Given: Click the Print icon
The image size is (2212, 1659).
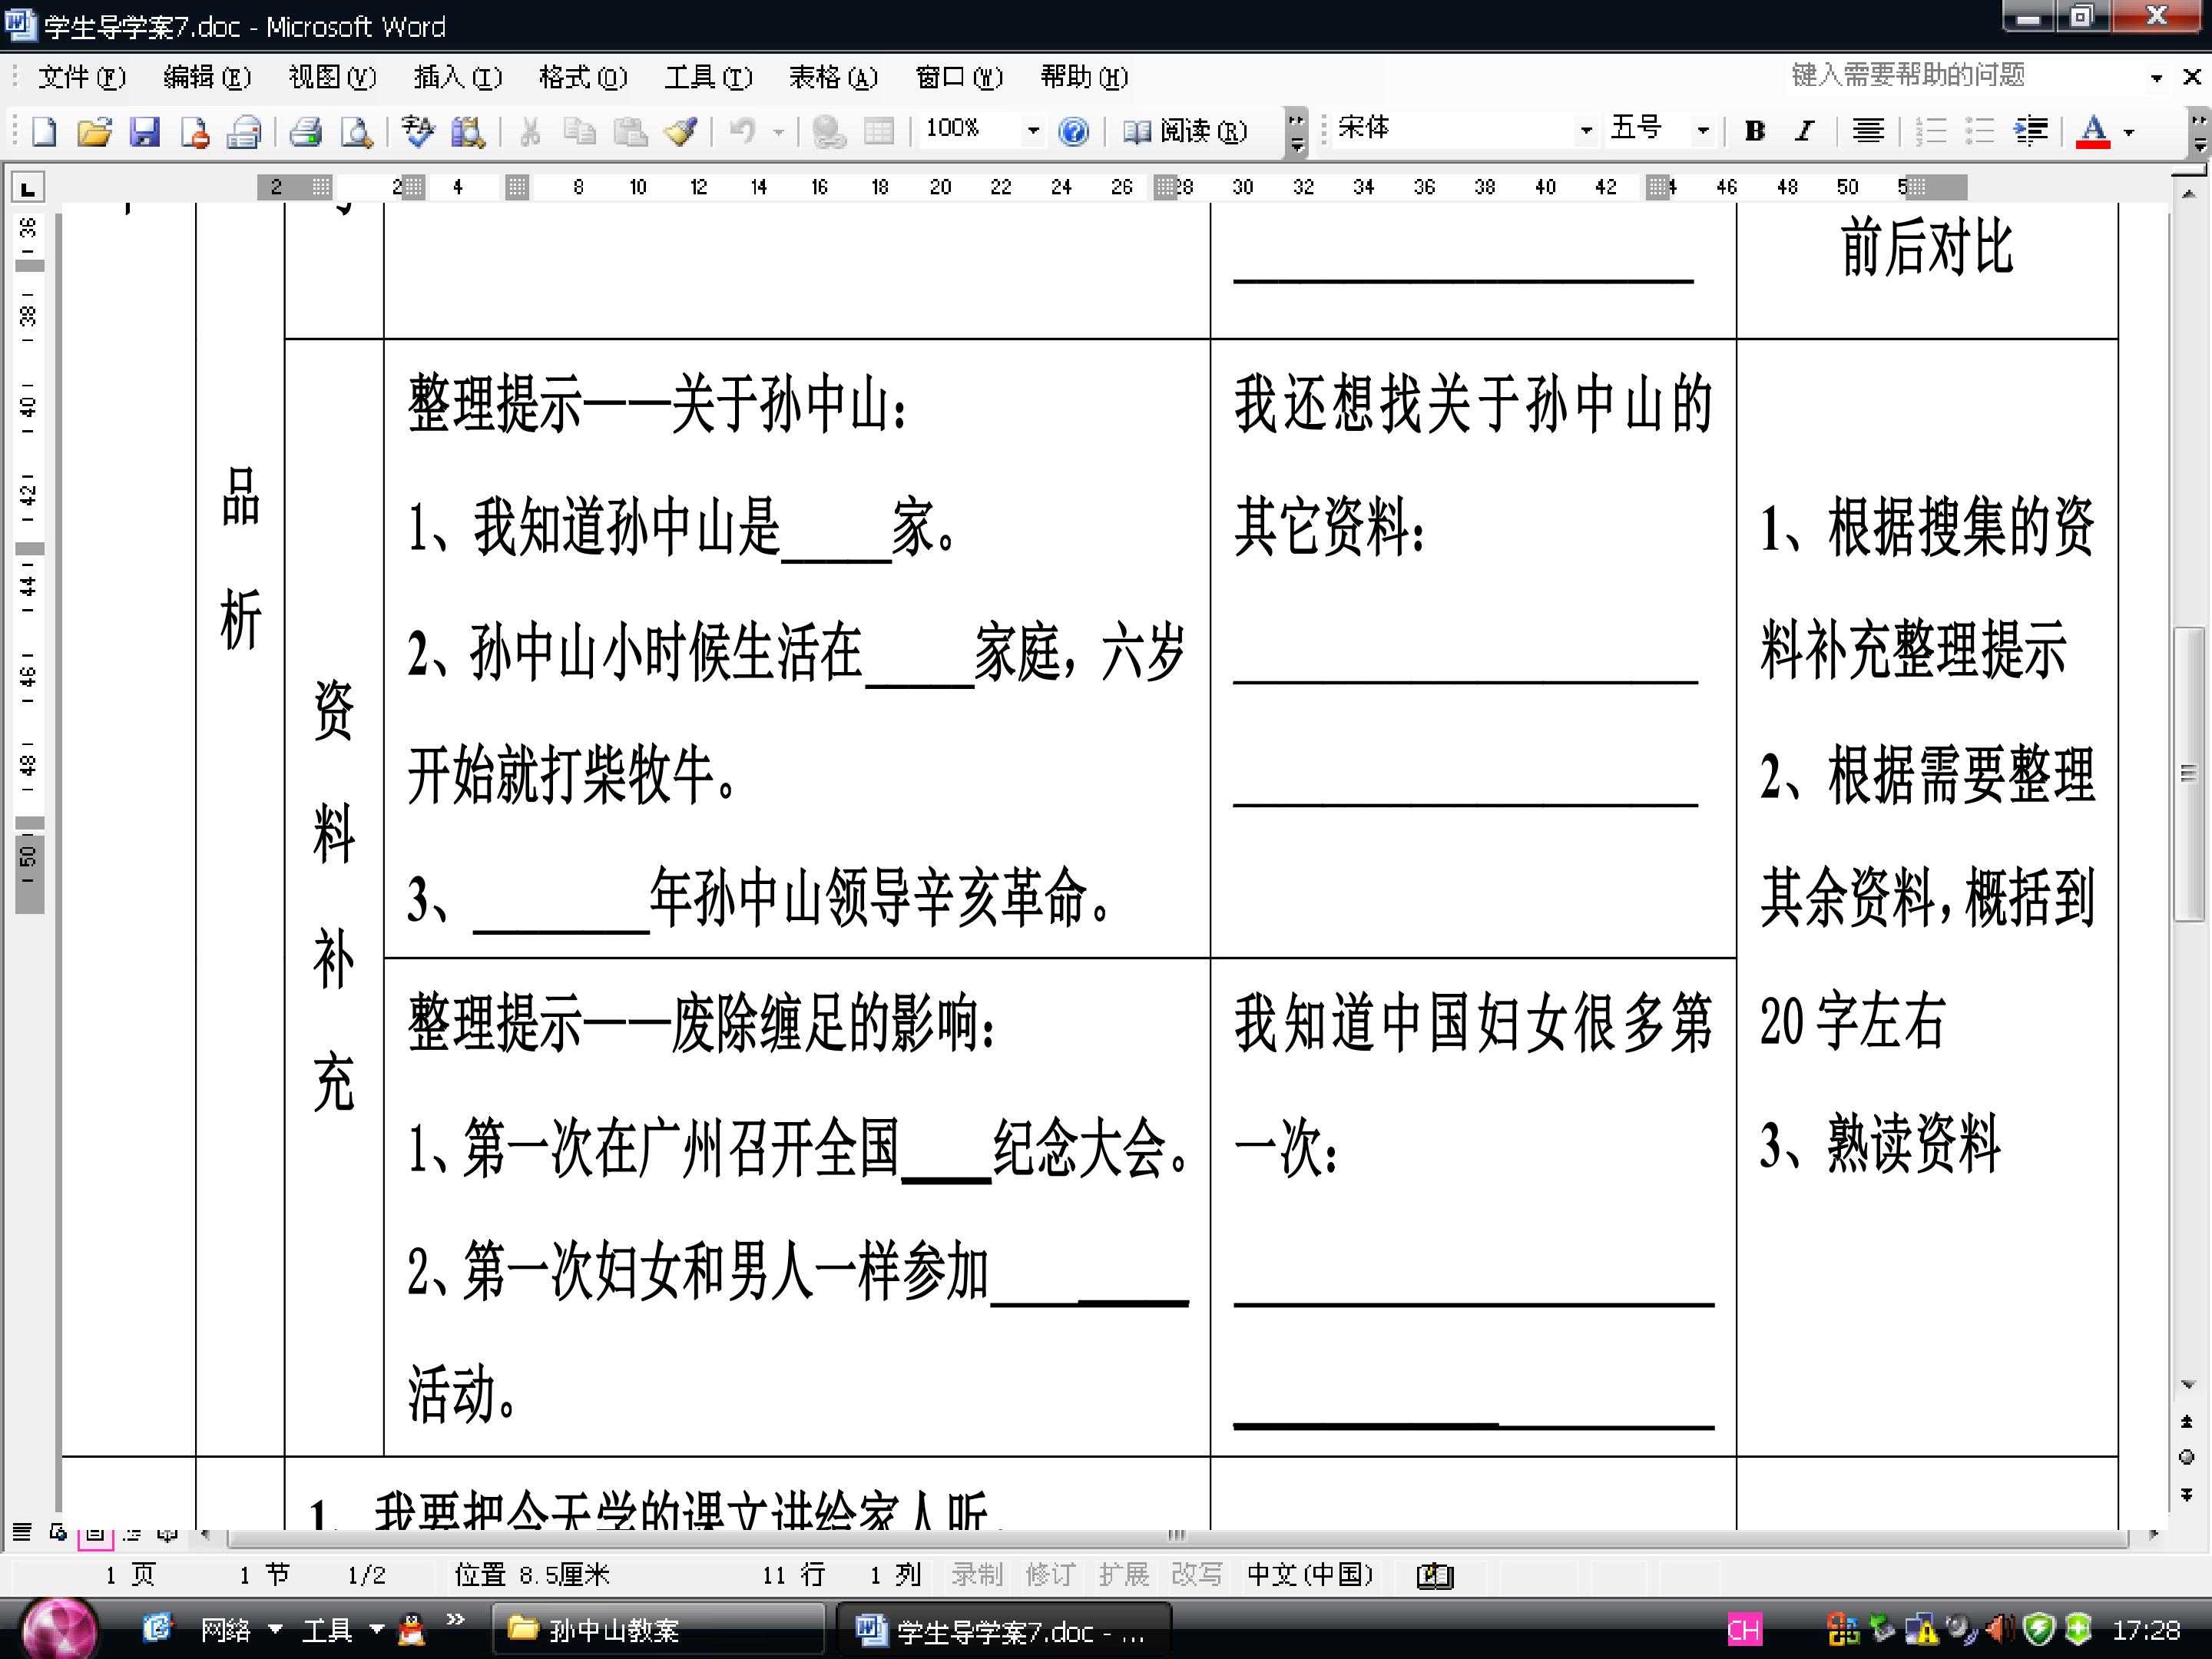Looking at the screenshot, I should (305, 131).
